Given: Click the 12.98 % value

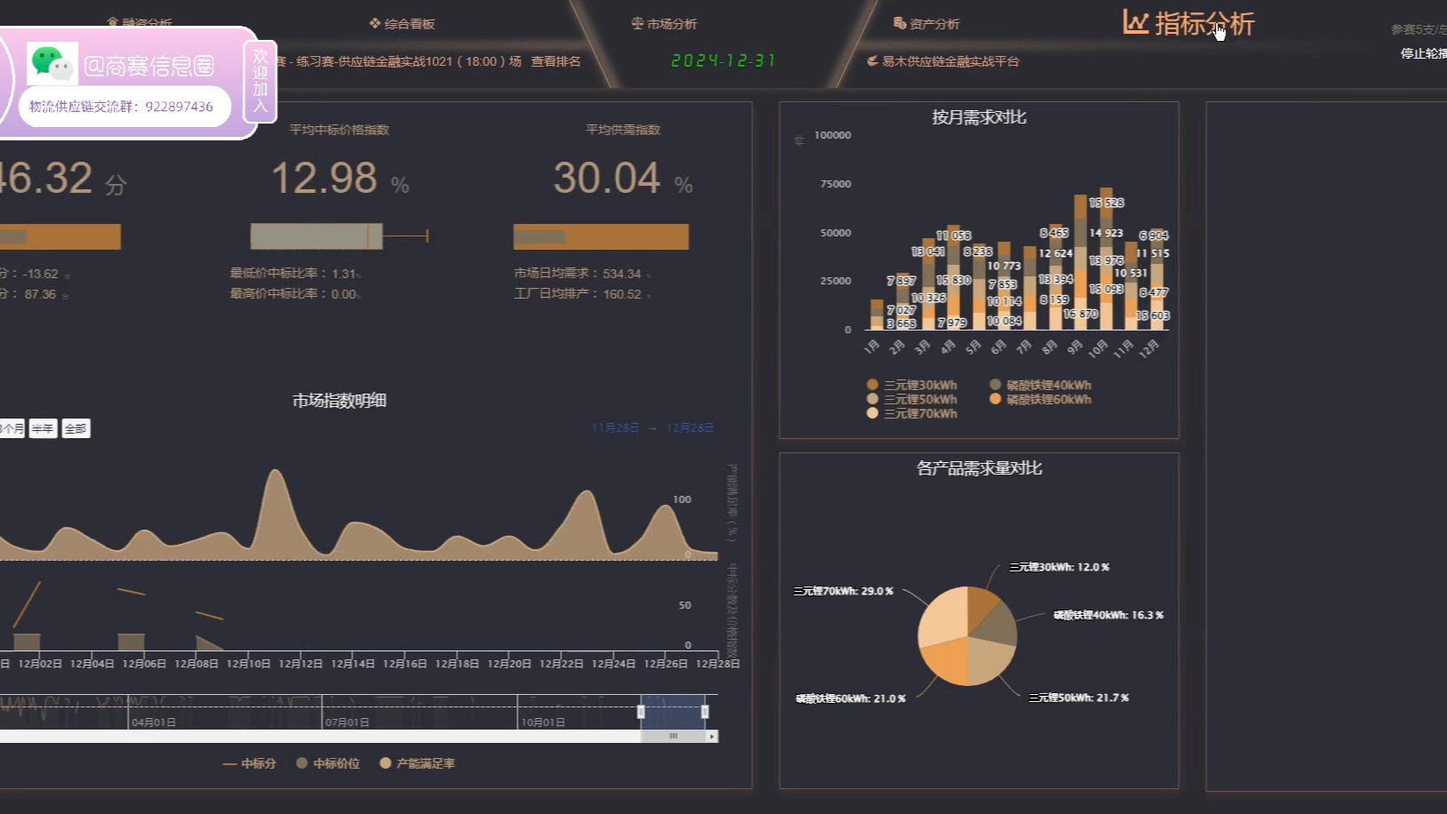Looking at the screenshot, I should (340, 179).
